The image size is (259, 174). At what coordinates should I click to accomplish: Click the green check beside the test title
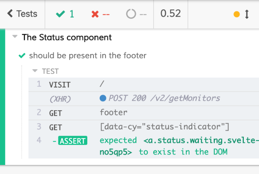[22, 56]
